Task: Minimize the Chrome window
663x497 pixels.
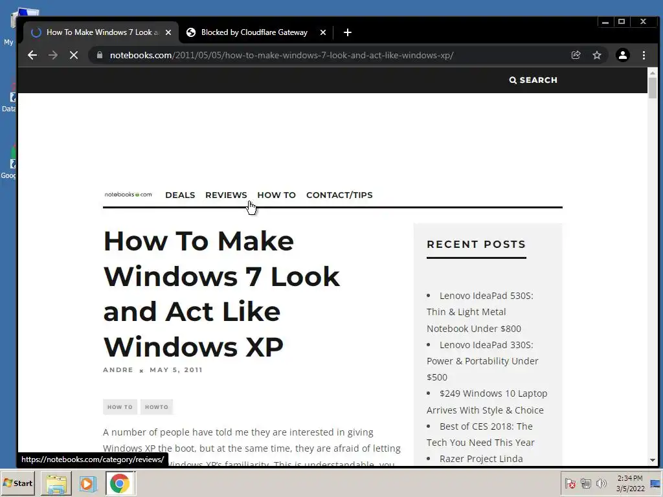Action: point(605,21)
